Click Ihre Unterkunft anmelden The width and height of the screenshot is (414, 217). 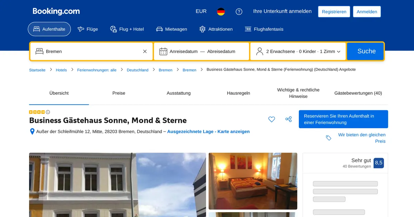point(282,11)
